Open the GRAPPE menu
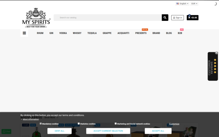219x137 pixels. pos(107,33)
